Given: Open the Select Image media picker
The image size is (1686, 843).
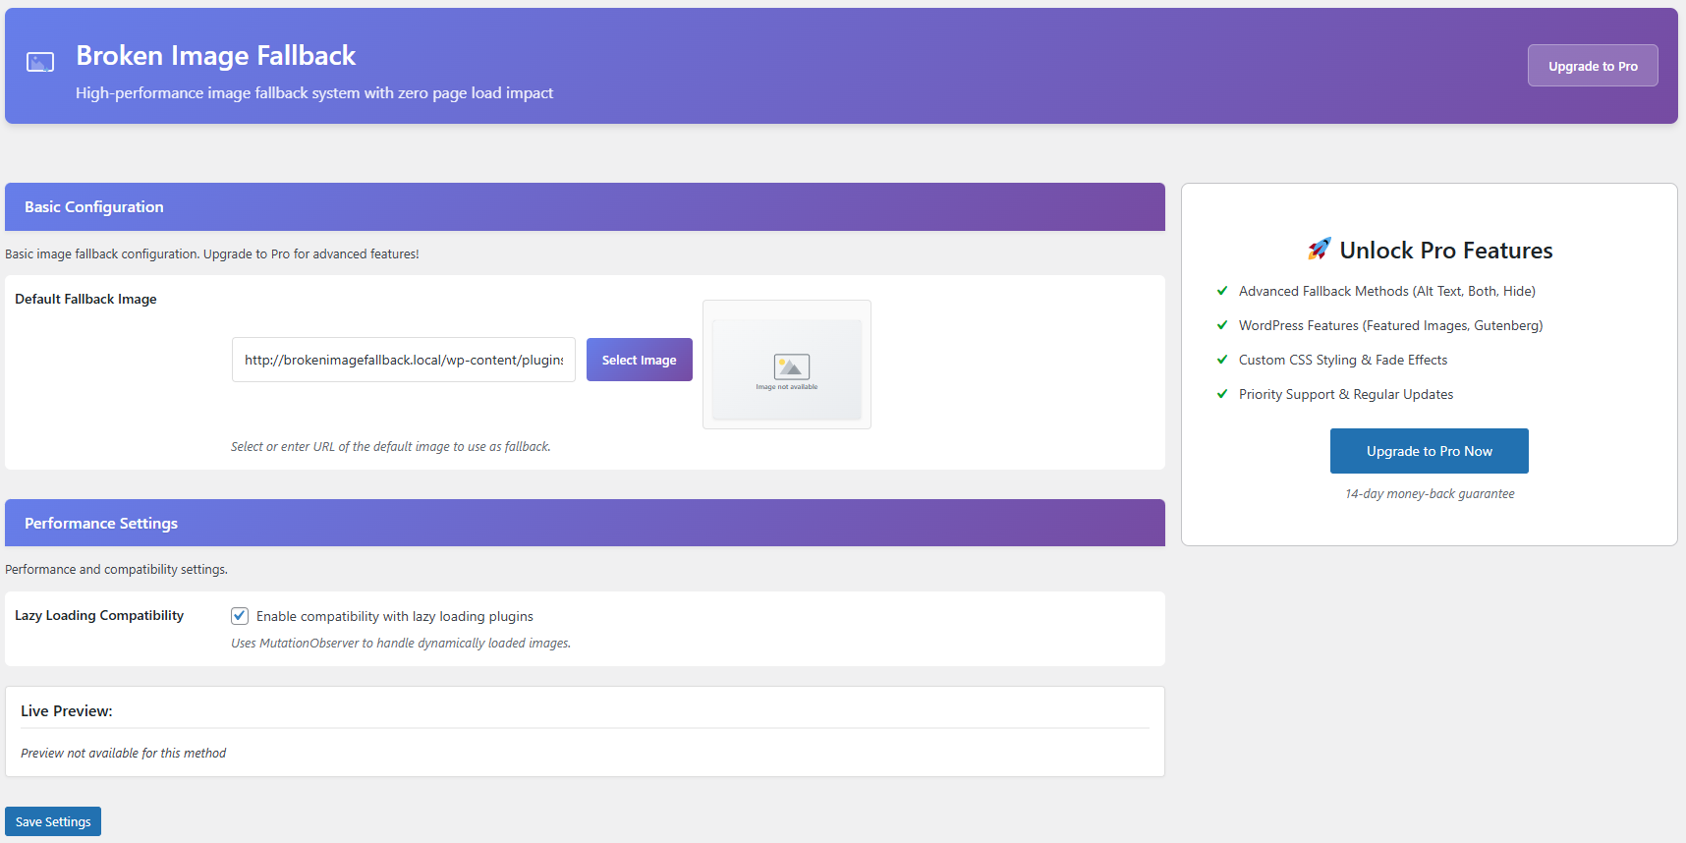Looking at the screenshot, I should tap(640, 360).
